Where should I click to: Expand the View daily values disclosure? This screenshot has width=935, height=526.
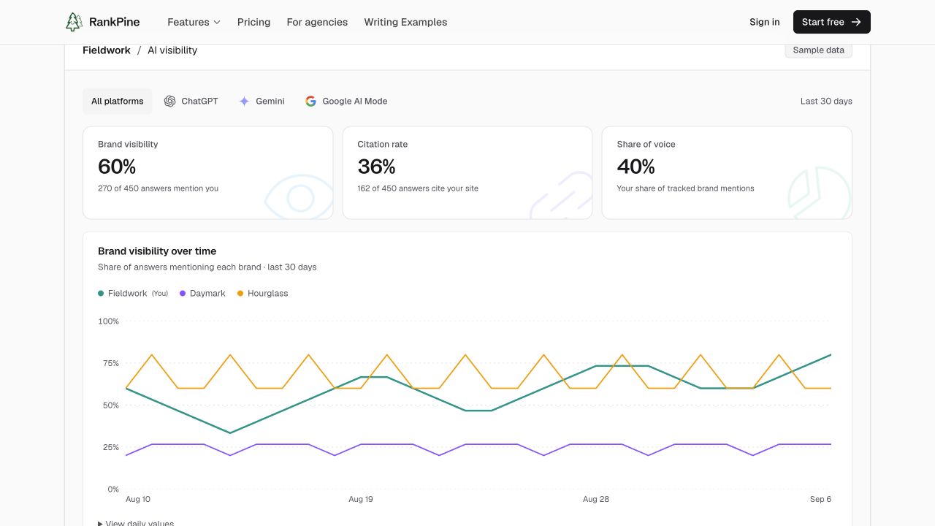point(136,523)
